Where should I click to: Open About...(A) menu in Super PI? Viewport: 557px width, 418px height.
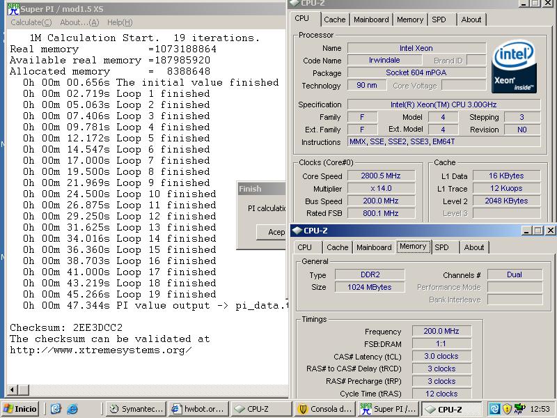point(79,22)
